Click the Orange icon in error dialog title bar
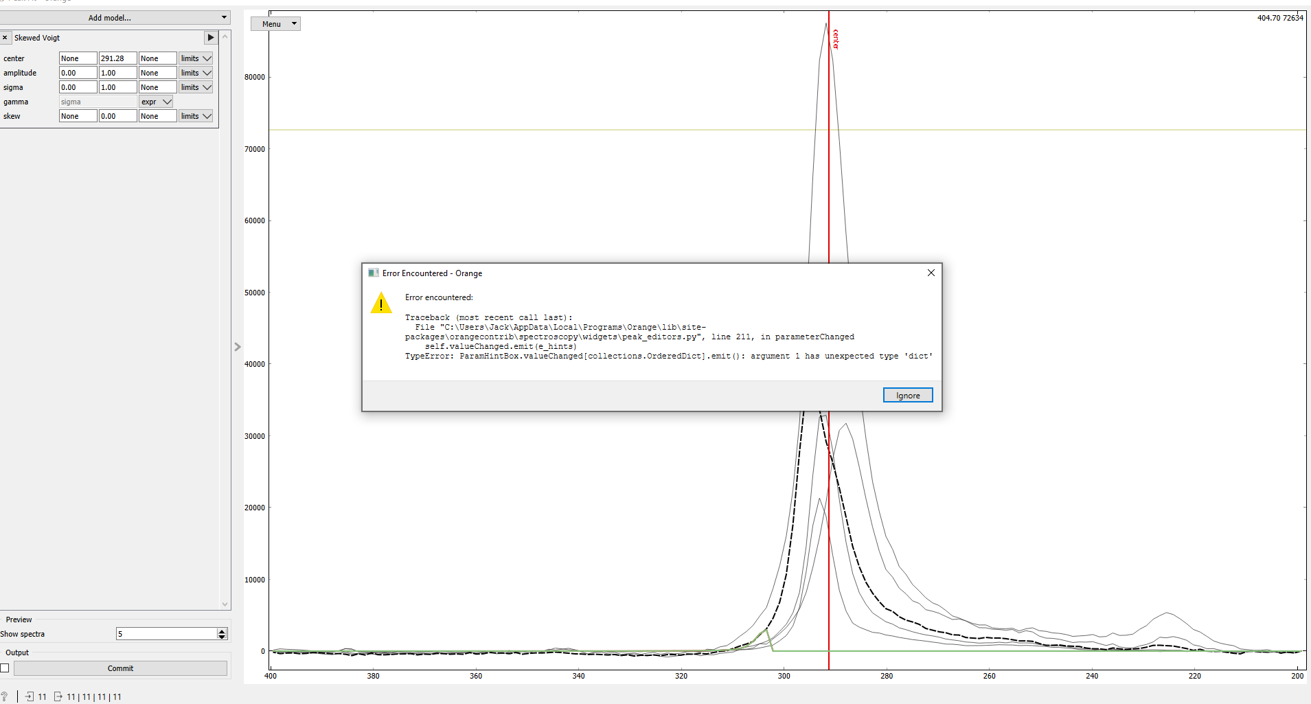This screenshot has height=704, width=1311. 374,273
